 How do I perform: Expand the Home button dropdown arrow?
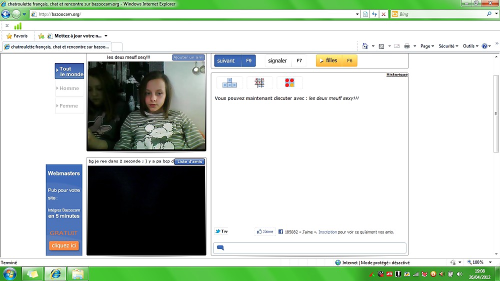pos(373,46)
